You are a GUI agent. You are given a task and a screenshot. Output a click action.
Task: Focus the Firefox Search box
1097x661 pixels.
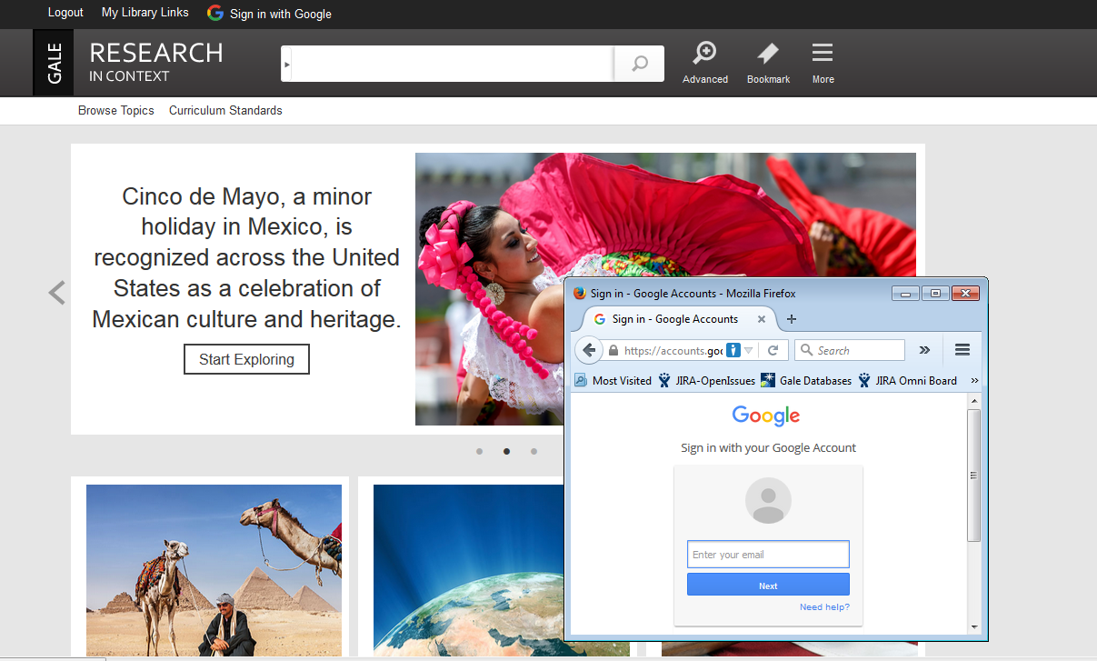[x=850, y=350]
